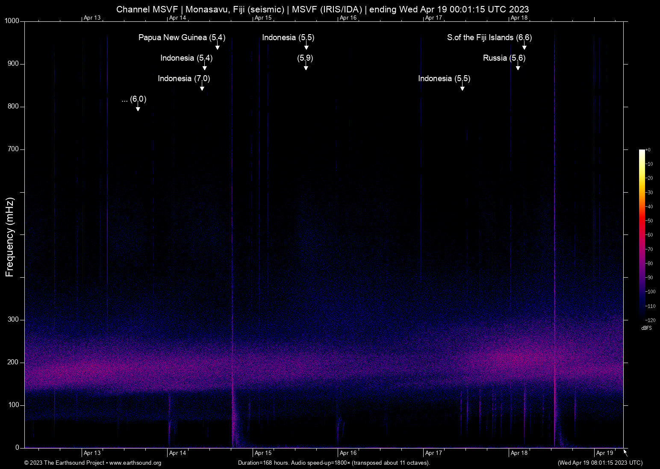Screen dimensions: 660x469
Task: Open the www.earthsound.org link text
Action: (x=135, y=463)
